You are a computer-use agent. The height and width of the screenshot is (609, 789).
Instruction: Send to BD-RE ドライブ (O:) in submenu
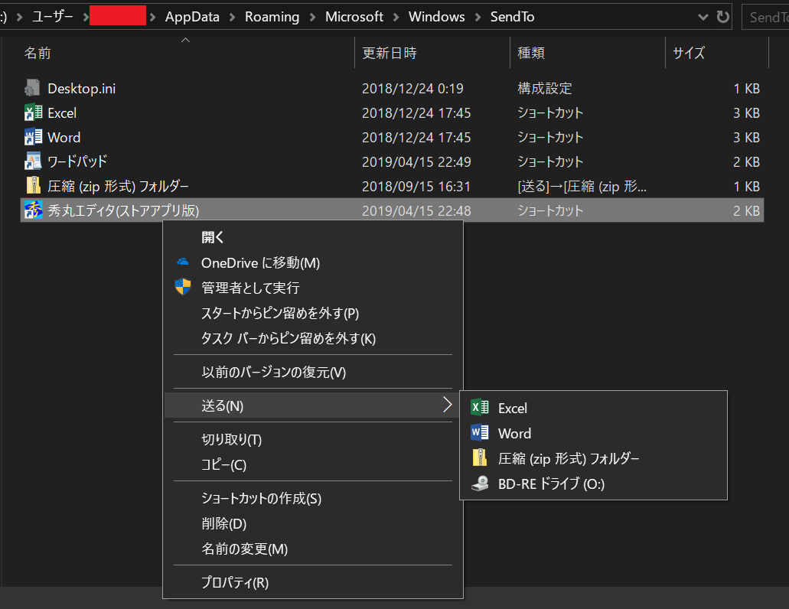point(594,484)
